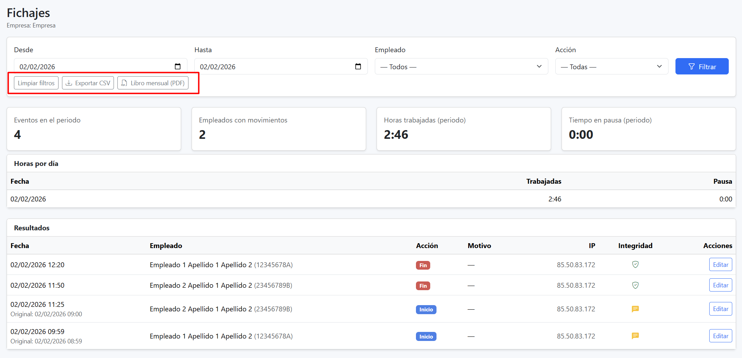Download the Libro mensual (PDF)
The image size is (742, 358).
coord(153,83)
